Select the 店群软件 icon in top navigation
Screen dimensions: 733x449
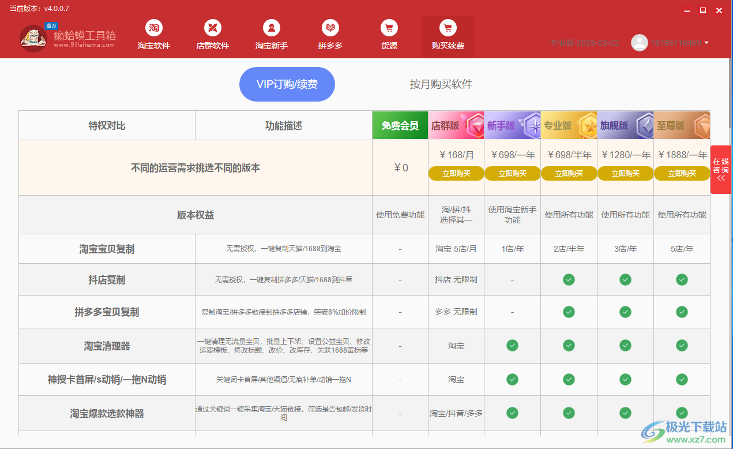pos(212,28)
